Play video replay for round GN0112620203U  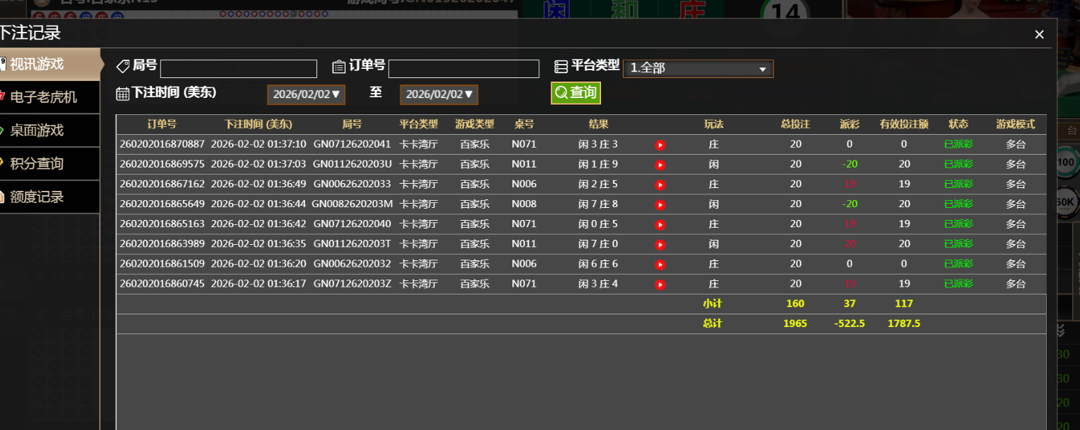660,165
